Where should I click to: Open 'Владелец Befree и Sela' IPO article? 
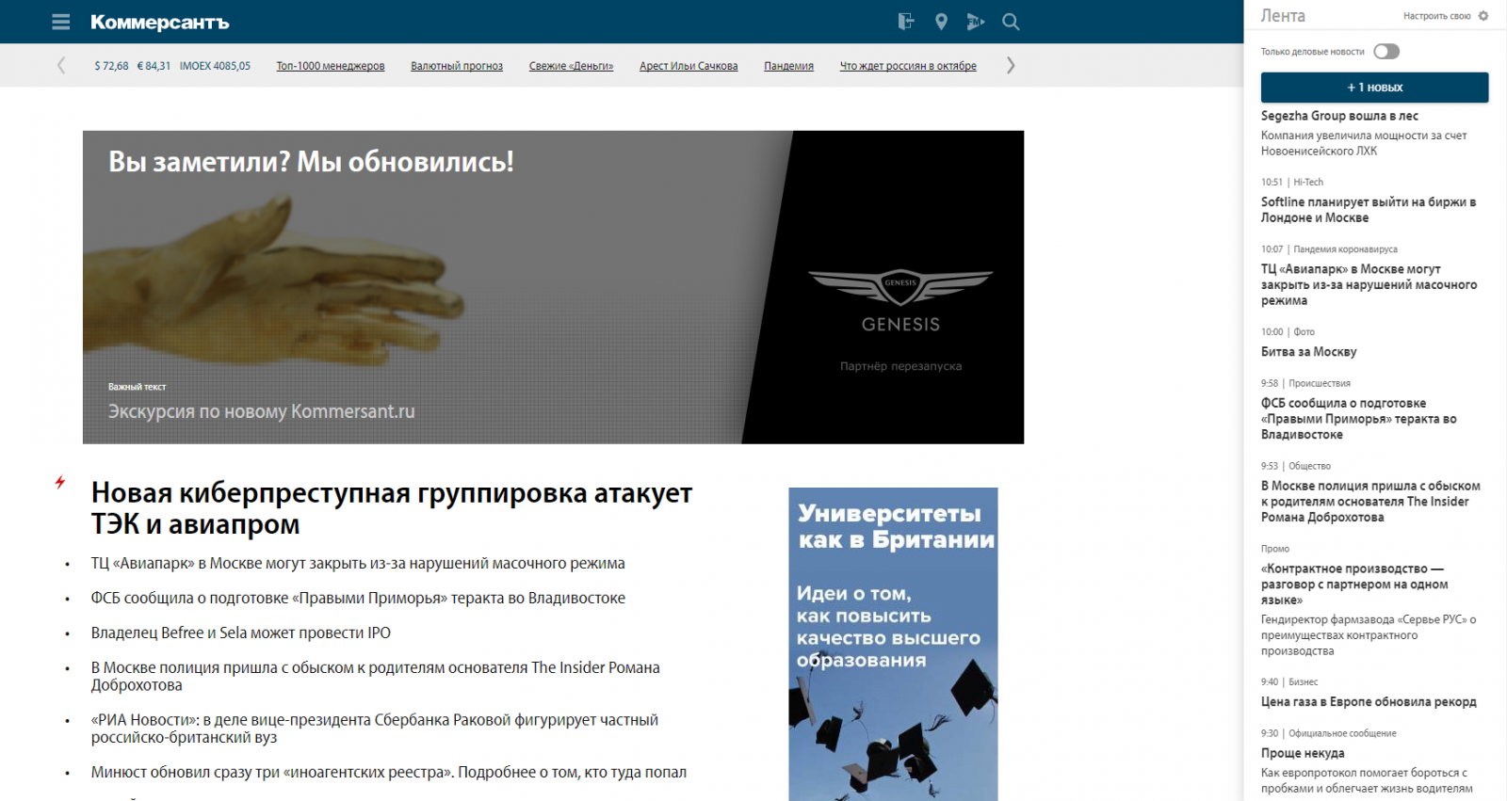pos(241,633)
